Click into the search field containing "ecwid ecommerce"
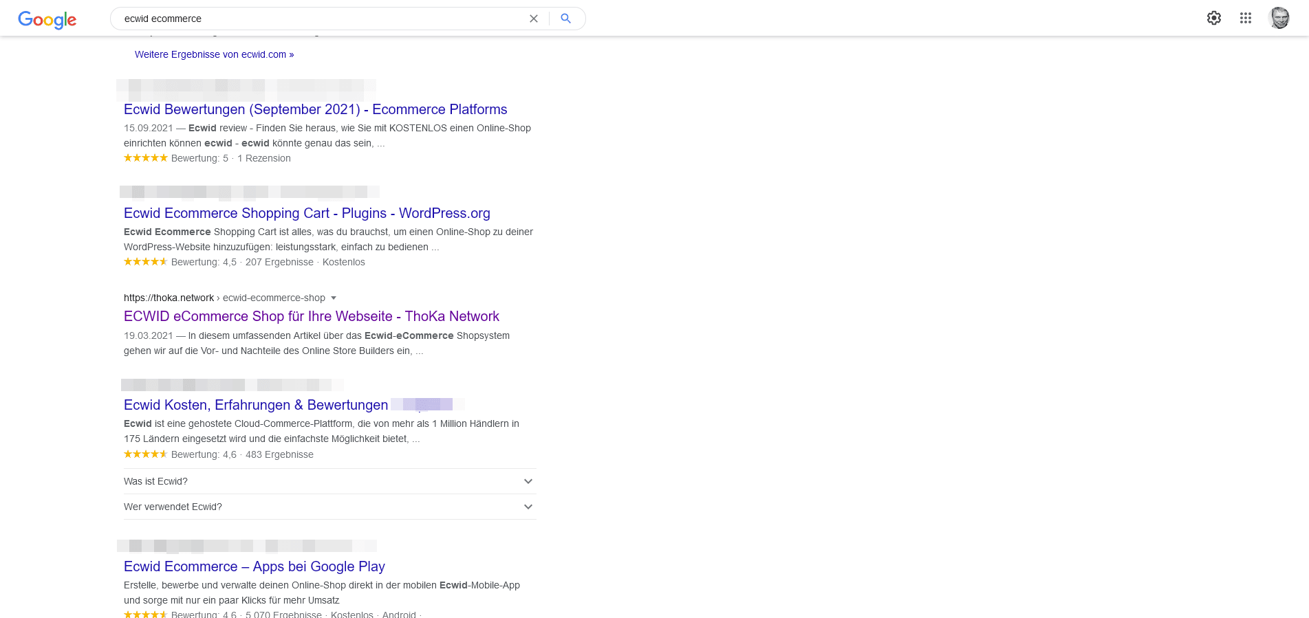This screenshot has width=1309, height=618. pyautogui.click(x=320, y=19)
